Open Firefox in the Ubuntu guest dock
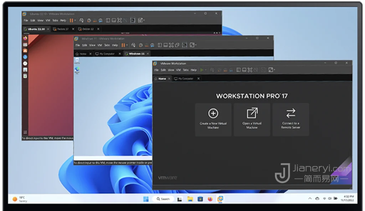 (25, 38)
